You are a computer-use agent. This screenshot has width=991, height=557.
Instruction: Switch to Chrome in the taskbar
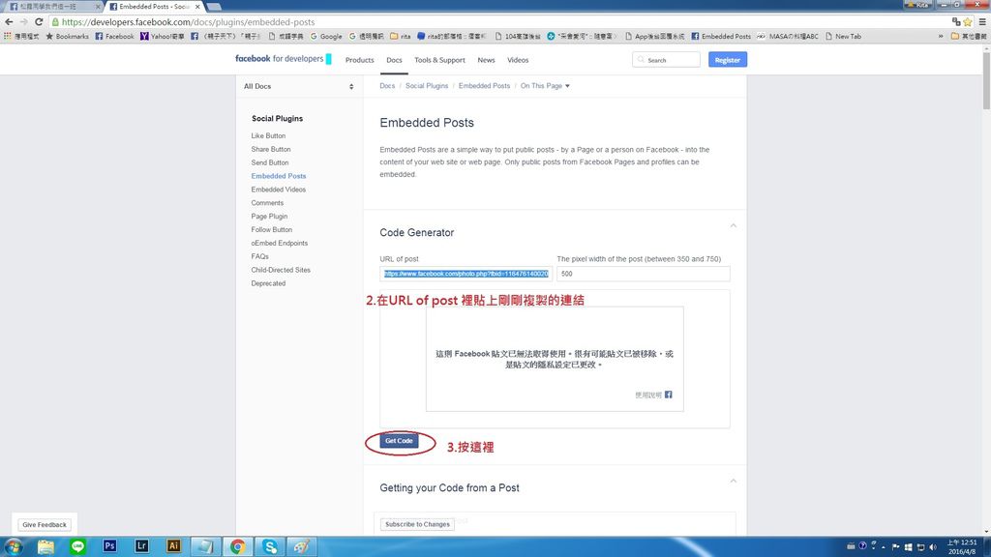tap(238, 546)
